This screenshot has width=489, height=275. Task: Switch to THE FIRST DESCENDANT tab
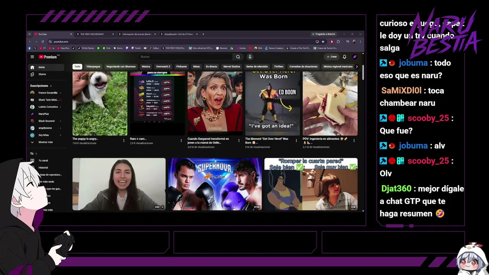point(96,34)
